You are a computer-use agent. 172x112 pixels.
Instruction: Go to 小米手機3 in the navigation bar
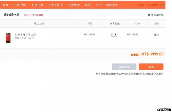[x=20, y=5]
